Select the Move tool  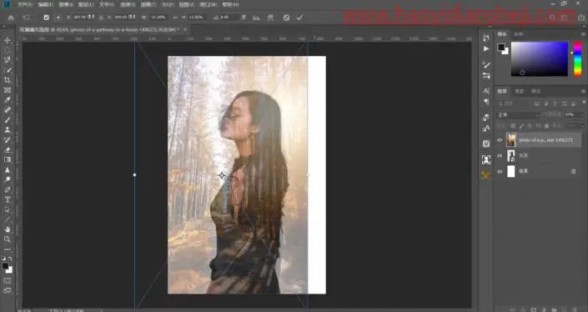click(8, 40)
